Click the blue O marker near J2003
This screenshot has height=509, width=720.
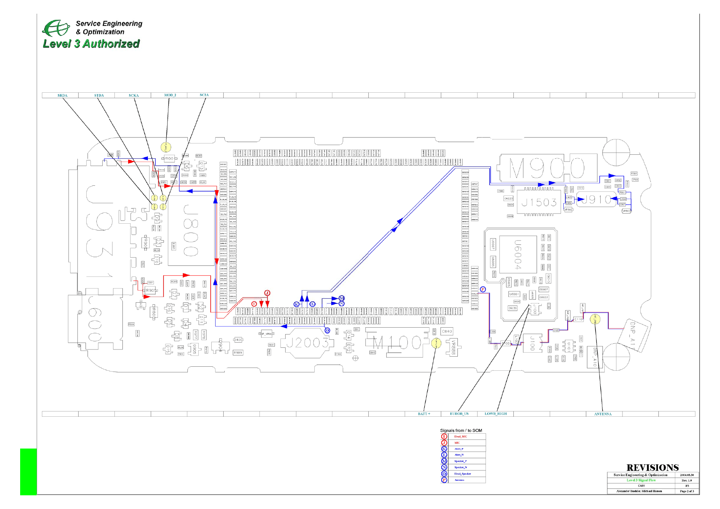coord(327,330)
